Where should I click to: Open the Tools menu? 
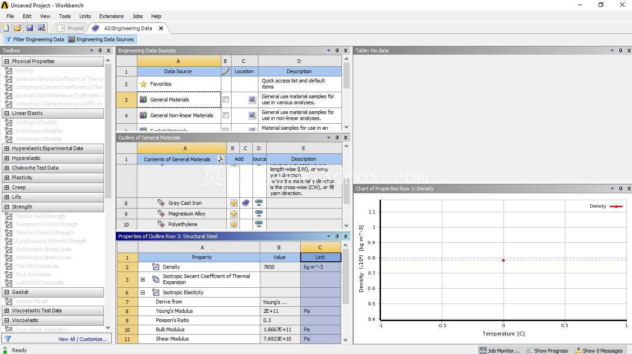[65, 16]
